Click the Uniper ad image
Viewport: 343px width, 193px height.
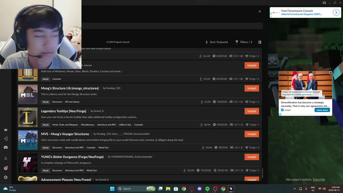point(305,85)
